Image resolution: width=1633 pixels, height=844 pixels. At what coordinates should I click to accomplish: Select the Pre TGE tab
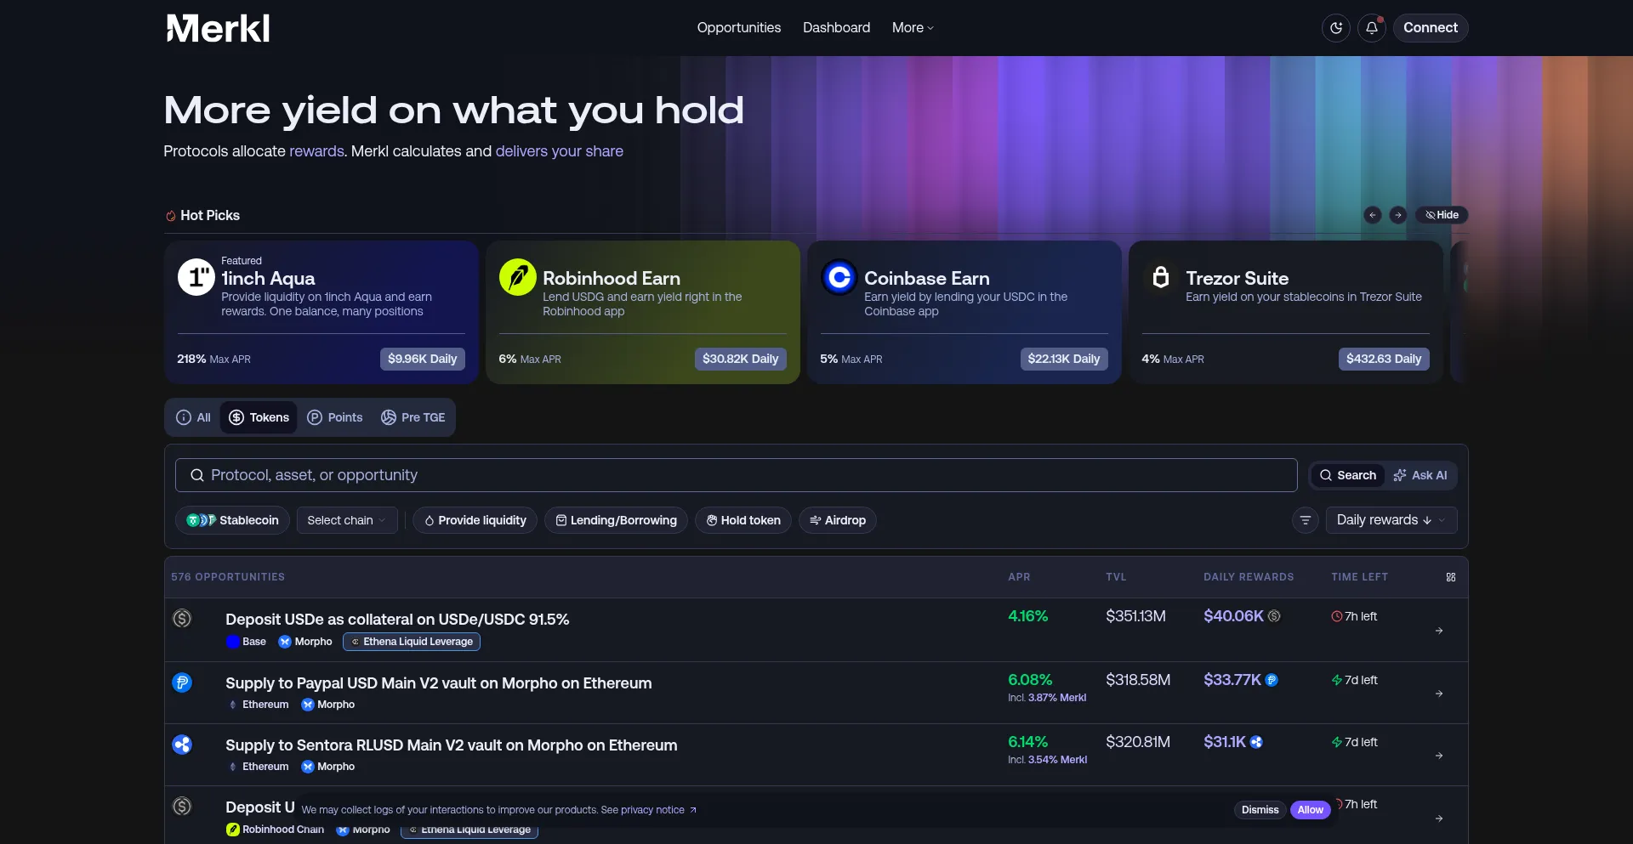click(x=413, y=417)
